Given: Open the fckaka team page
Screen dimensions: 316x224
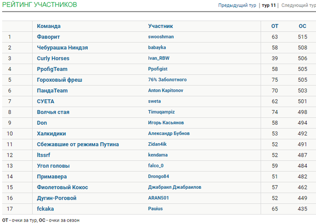Looking at the screenshot, I should [x=45, y=209].
